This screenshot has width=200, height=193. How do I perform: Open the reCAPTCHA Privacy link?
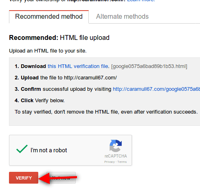point(110,162)
